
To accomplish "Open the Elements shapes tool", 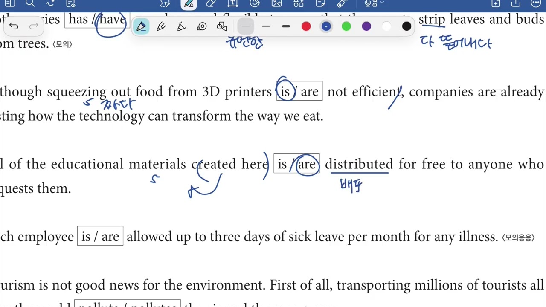I will click(x=299, y=3).
